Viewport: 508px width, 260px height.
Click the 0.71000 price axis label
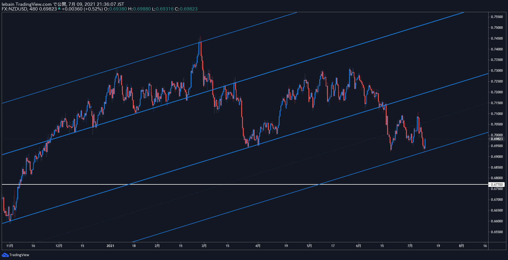point(497,114)
